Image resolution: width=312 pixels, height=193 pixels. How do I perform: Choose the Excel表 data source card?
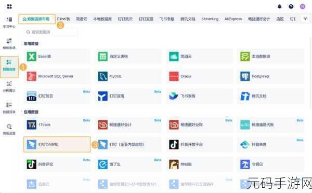[57, 57]
